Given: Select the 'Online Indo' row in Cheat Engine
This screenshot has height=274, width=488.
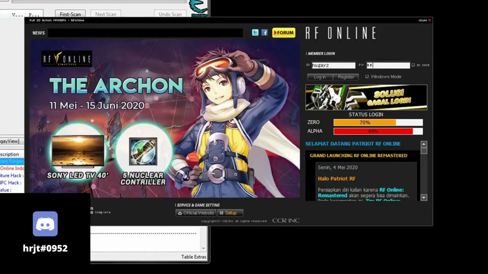Looking at the screenshot, I should [x=12, y=168].
